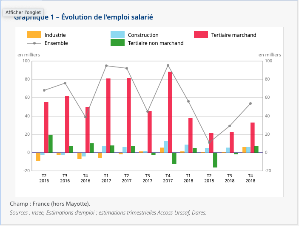The height and width of the screenshot is (226, 299).
Task: Click the negative green bar for T4 2017
Action: click(174, 158)
